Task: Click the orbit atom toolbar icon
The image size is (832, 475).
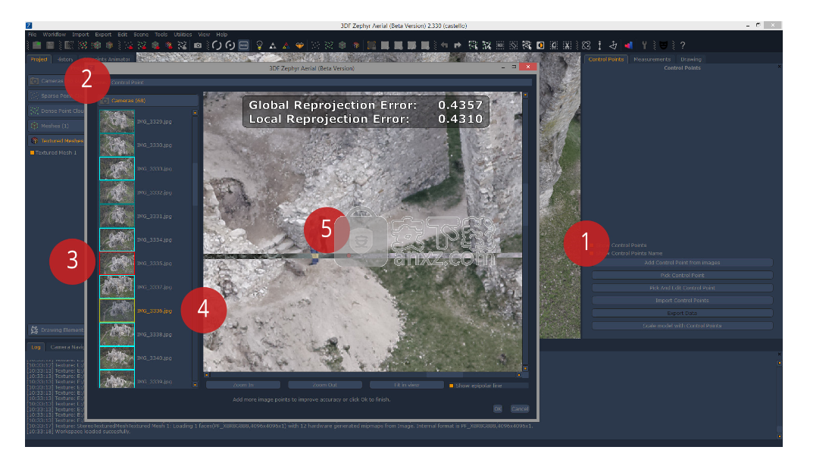Action: (586, 45)
